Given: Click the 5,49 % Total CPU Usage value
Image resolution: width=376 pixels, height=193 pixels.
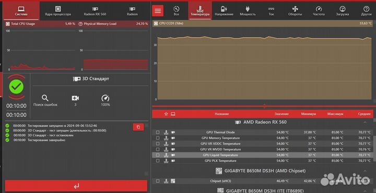Looking at the screenshot, I should click(70, 24).
